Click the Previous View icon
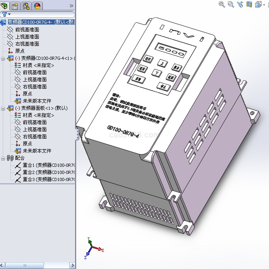 (x=240, y=4)
